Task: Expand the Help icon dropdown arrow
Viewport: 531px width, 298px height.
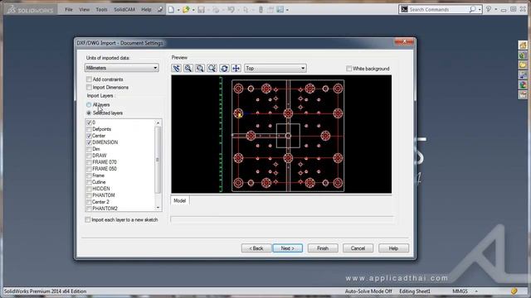Action: (x=496, y=9)
